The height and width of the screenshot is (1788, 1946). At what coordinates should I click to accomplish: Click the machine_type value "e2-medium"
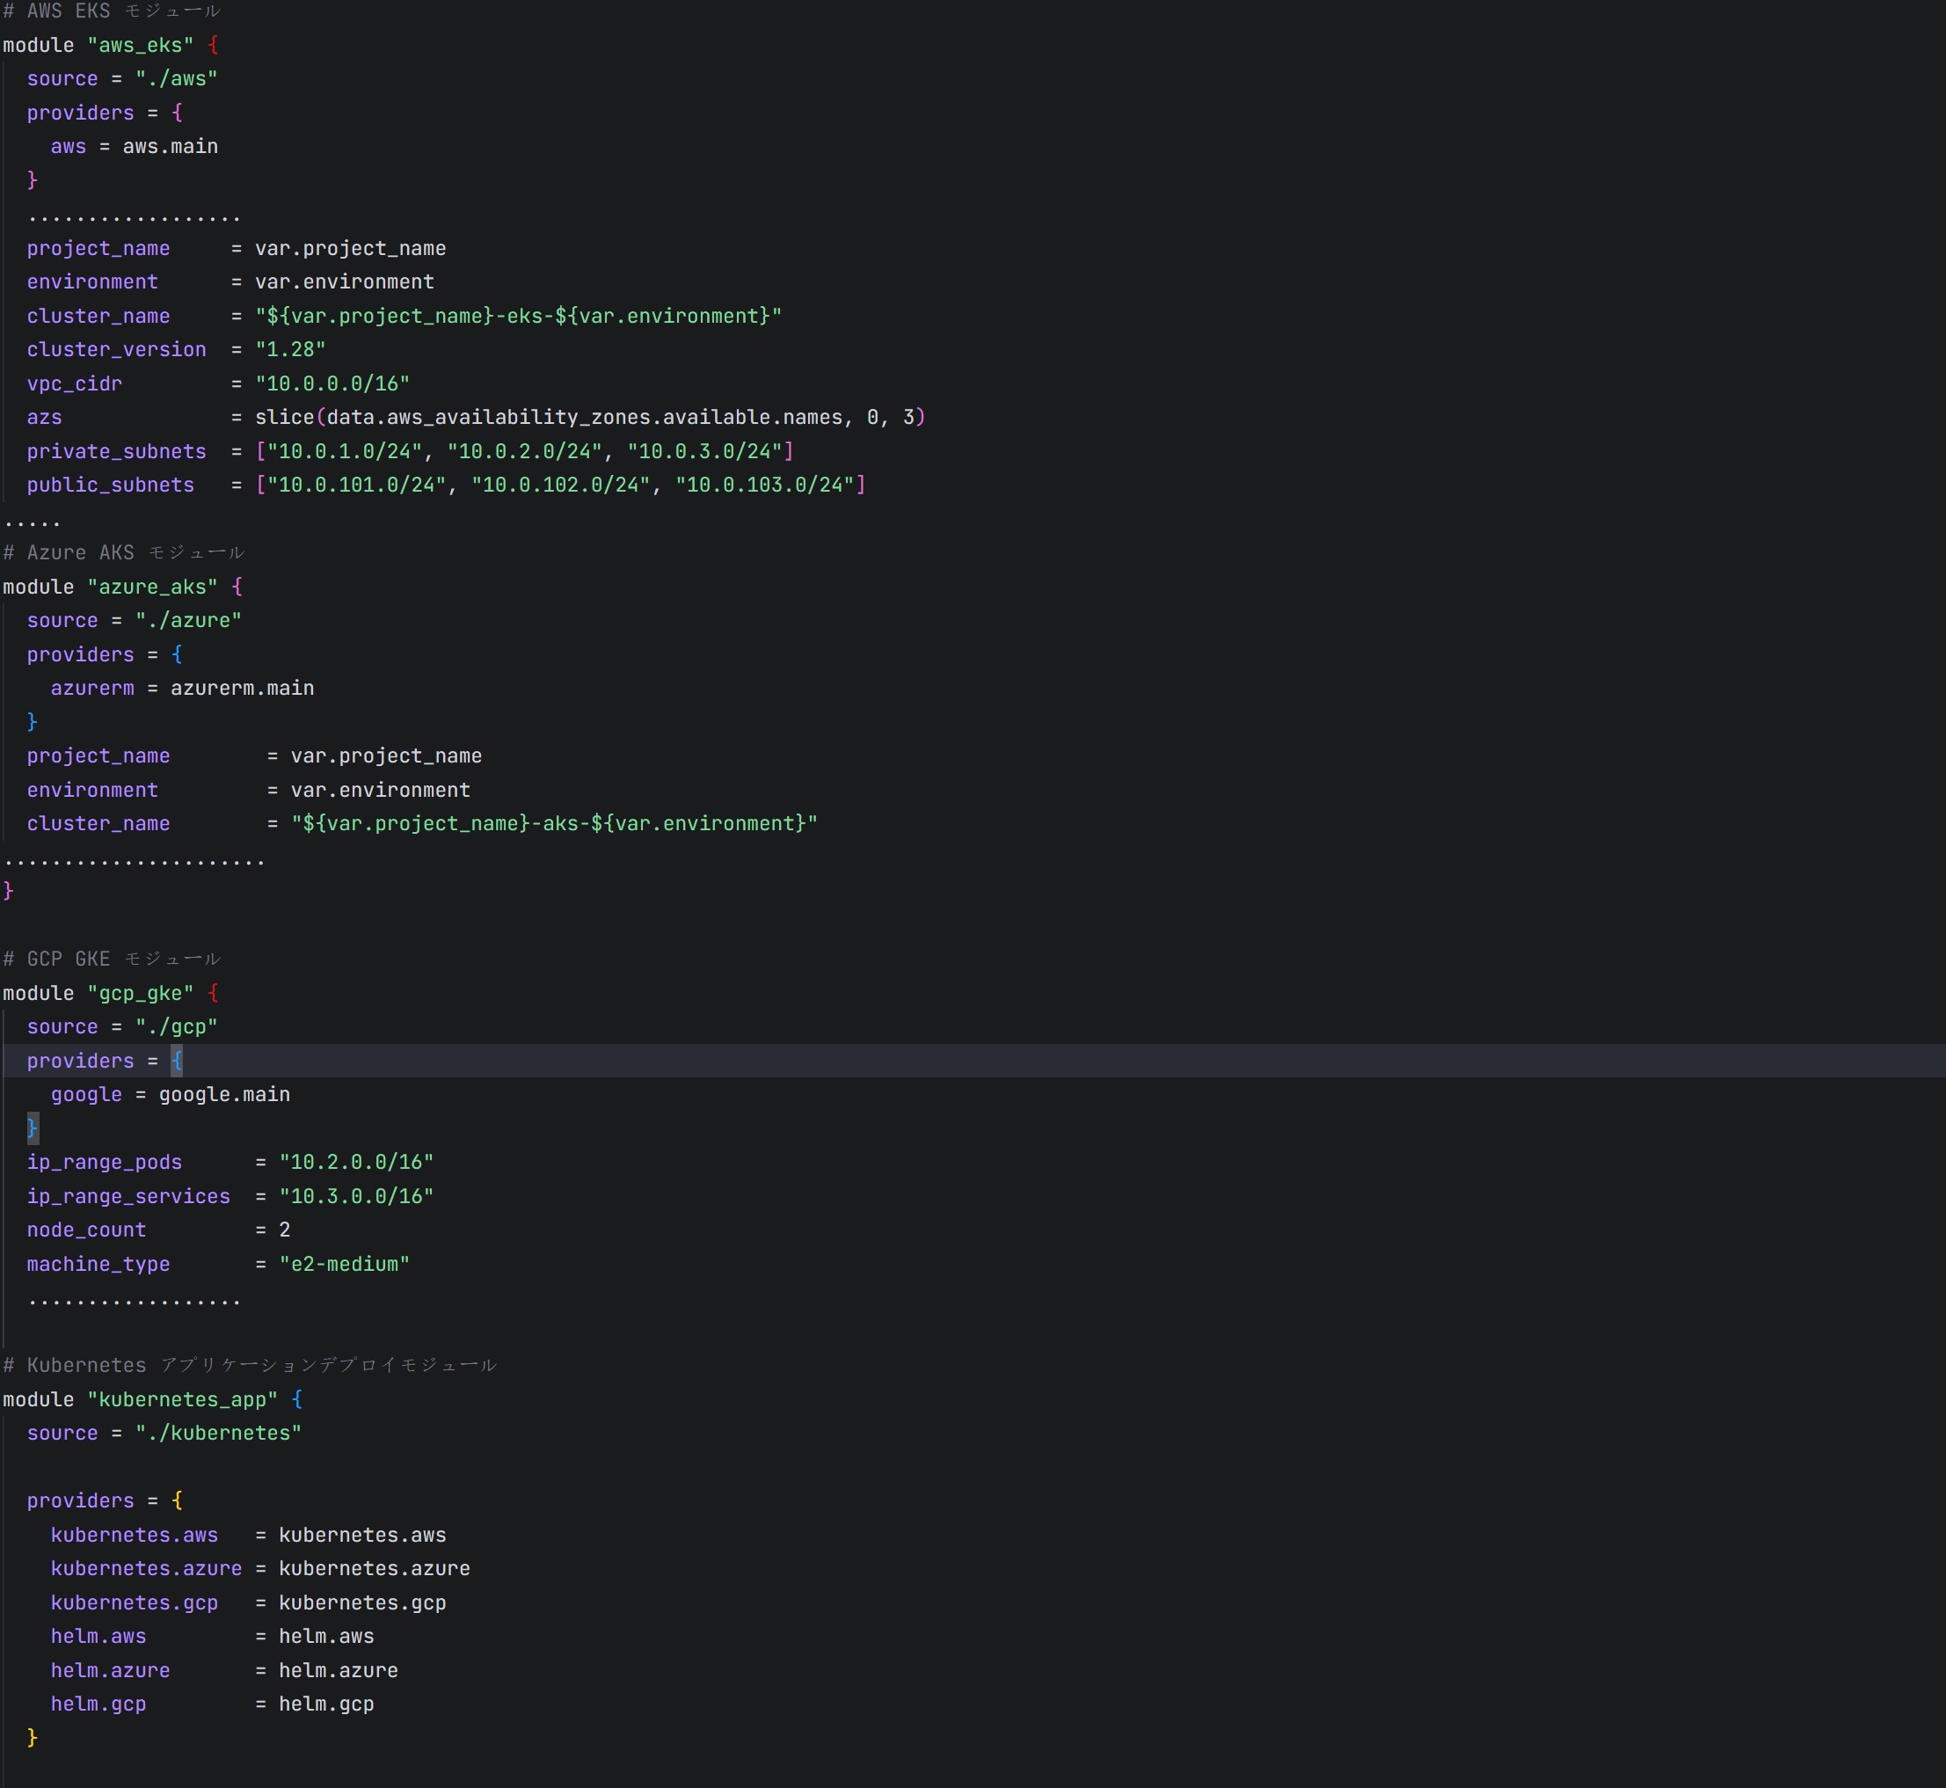point(345,1265)
